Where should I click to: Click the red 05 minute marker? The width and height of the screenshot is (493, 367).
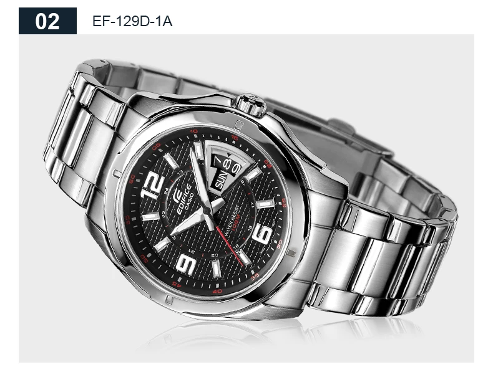coord(156,146)
